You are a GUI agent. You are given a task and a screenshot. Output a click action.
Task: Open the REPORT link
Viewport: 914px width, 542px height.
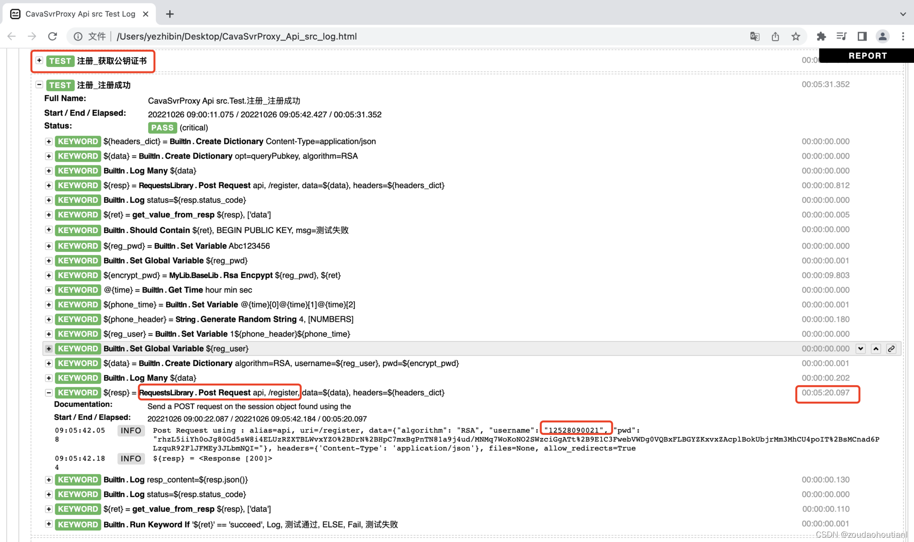click(867, 56)
